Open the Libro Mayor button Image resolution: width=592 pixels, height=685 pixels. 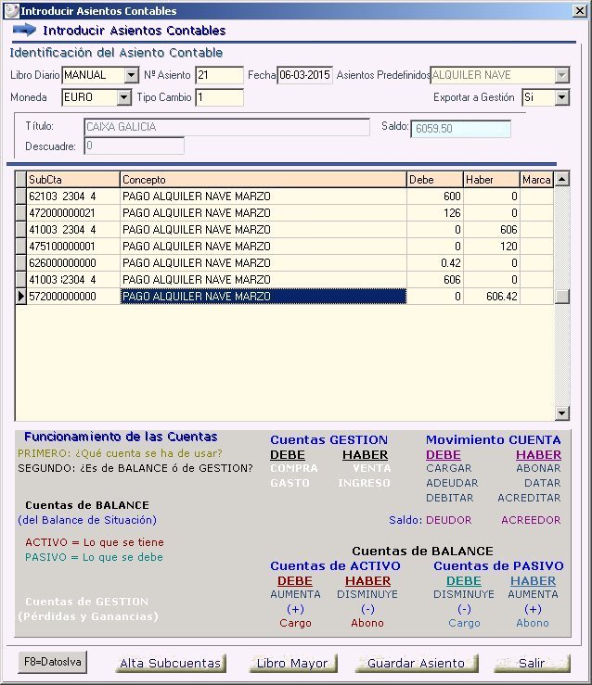292,663
